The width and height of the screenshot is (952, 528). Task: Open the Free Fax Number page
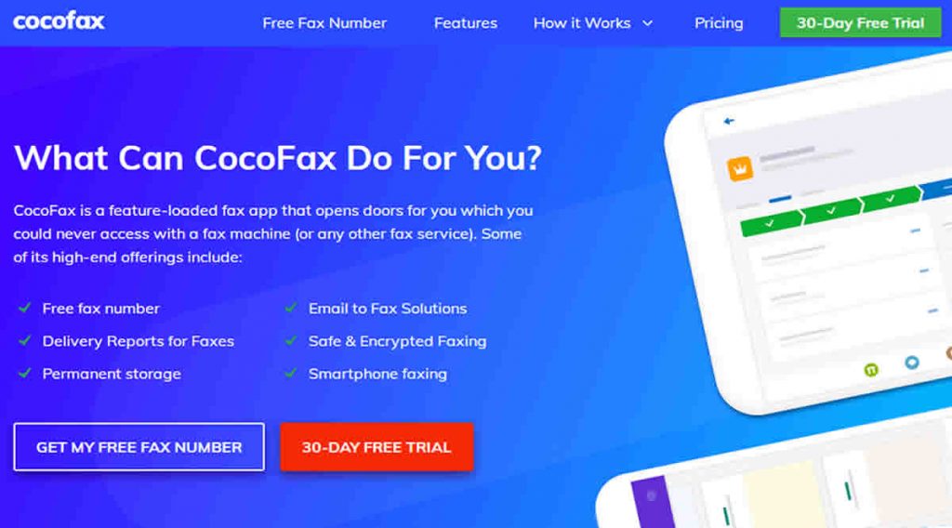click(x=324, y=23)
